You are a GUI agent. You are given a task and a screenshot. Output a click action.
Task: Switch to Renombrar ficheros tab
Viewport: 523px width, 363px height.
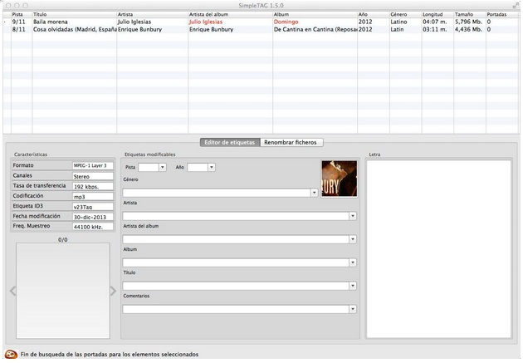[x=291, y=142]
